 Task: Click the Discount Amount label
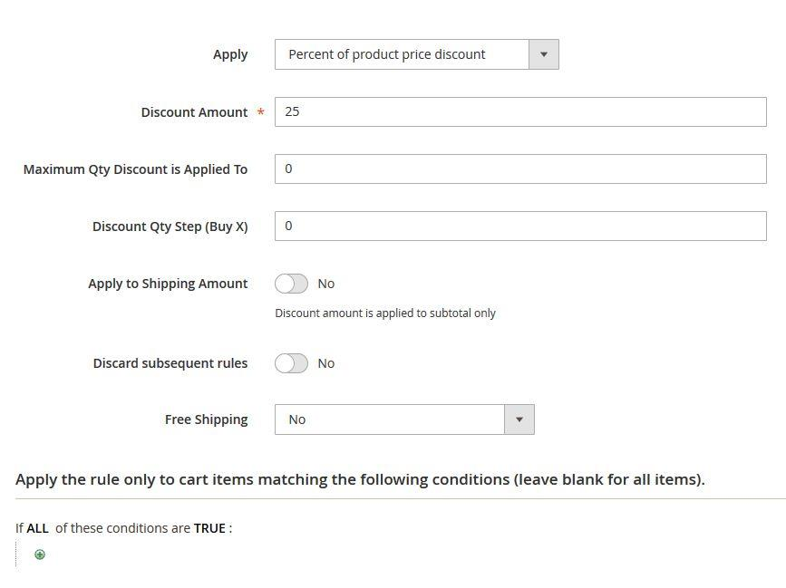[x=195, y=112]
